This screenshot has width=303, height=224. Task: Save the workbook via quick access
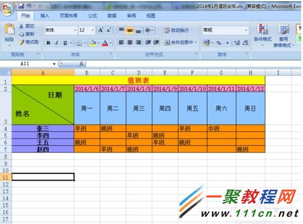[x=21, y=6]
